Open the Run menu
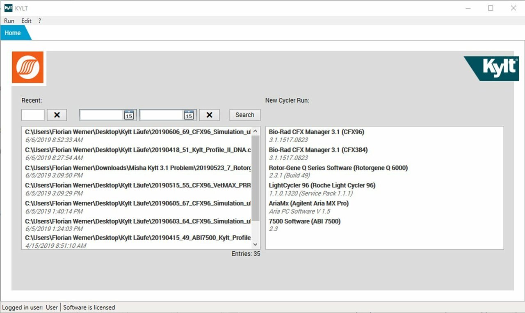525x313 pixels. coord(9,21)
